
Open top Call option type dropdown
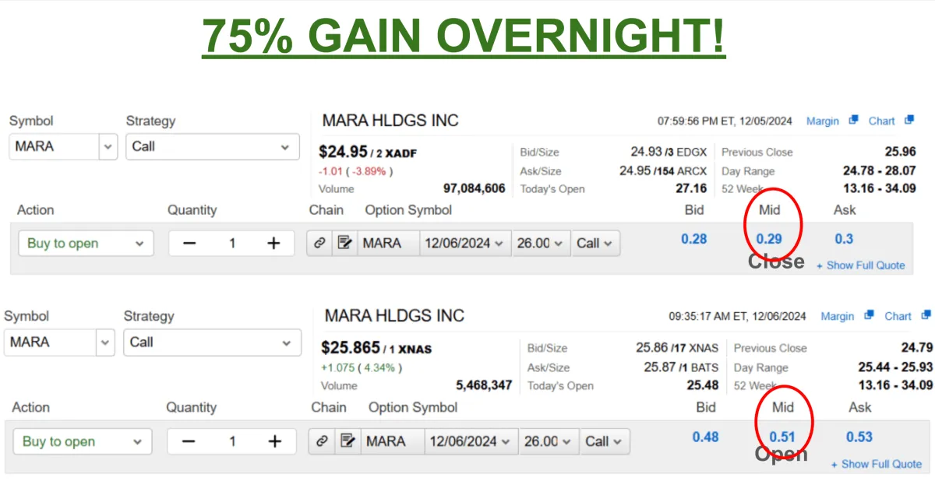(x=596, y=244)
